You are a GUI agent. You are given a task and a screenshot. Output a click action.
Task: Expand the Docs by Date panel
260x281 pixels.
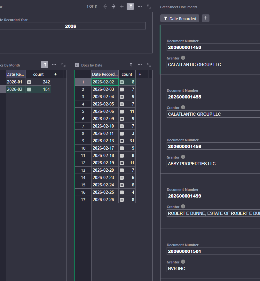149,65
